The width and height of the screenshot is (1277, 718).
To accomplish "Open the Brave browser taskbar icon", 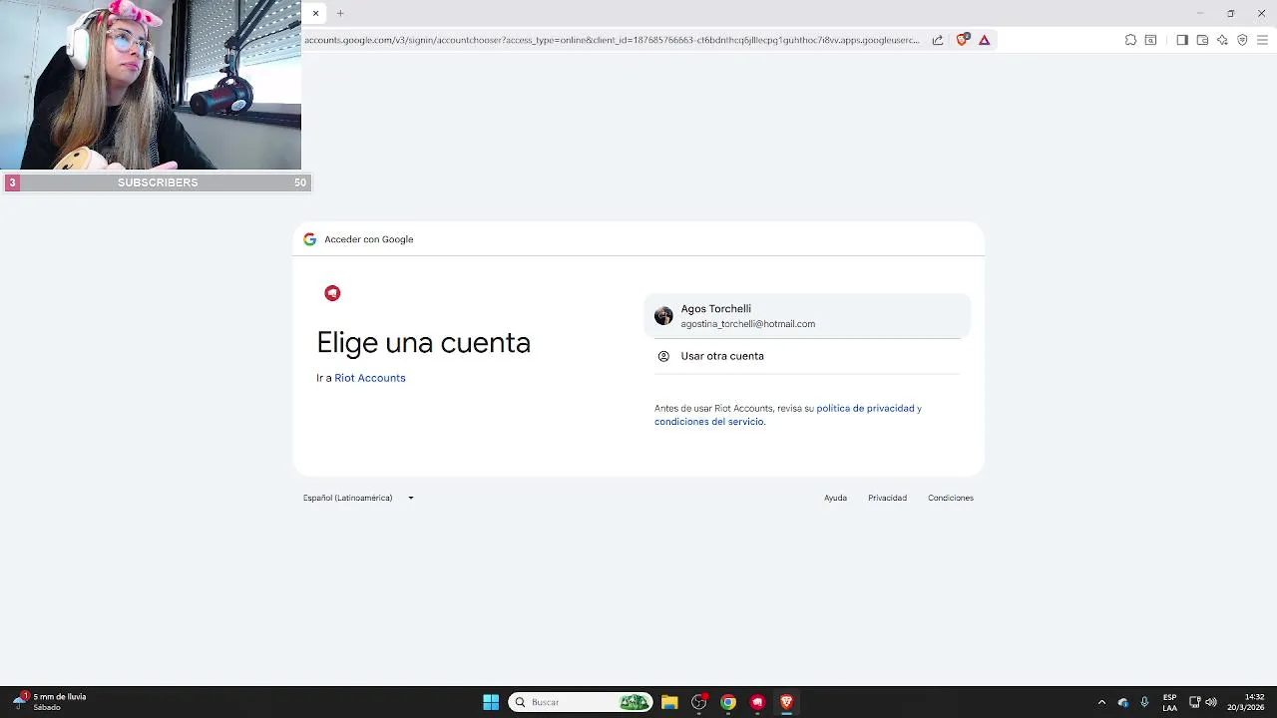I will point(786,702).
